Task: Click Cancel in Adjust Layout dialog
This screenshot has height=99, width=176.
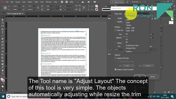Action: [x=153, y=76]
